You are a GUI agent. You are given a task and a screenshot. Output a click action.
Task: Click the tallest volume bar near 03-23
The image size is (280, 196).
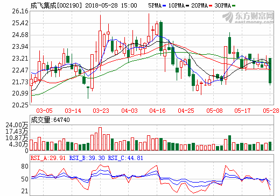(x=100, y=139)
